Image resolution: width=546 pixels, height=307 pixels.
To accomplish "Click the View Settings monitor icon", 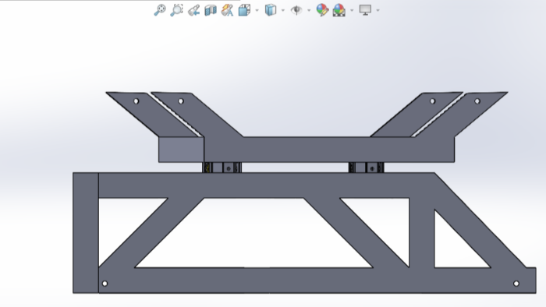I will [365, 10].
